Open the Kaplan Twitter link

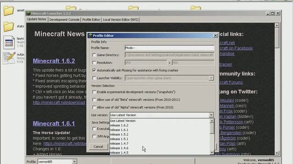[x=228, y=117]
